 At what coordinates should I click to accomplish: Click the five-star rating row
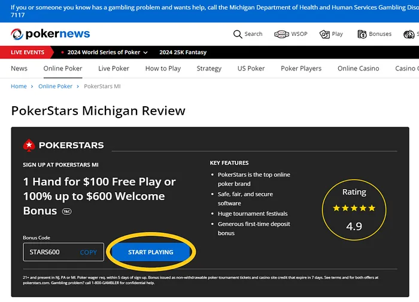pos(354,208)
